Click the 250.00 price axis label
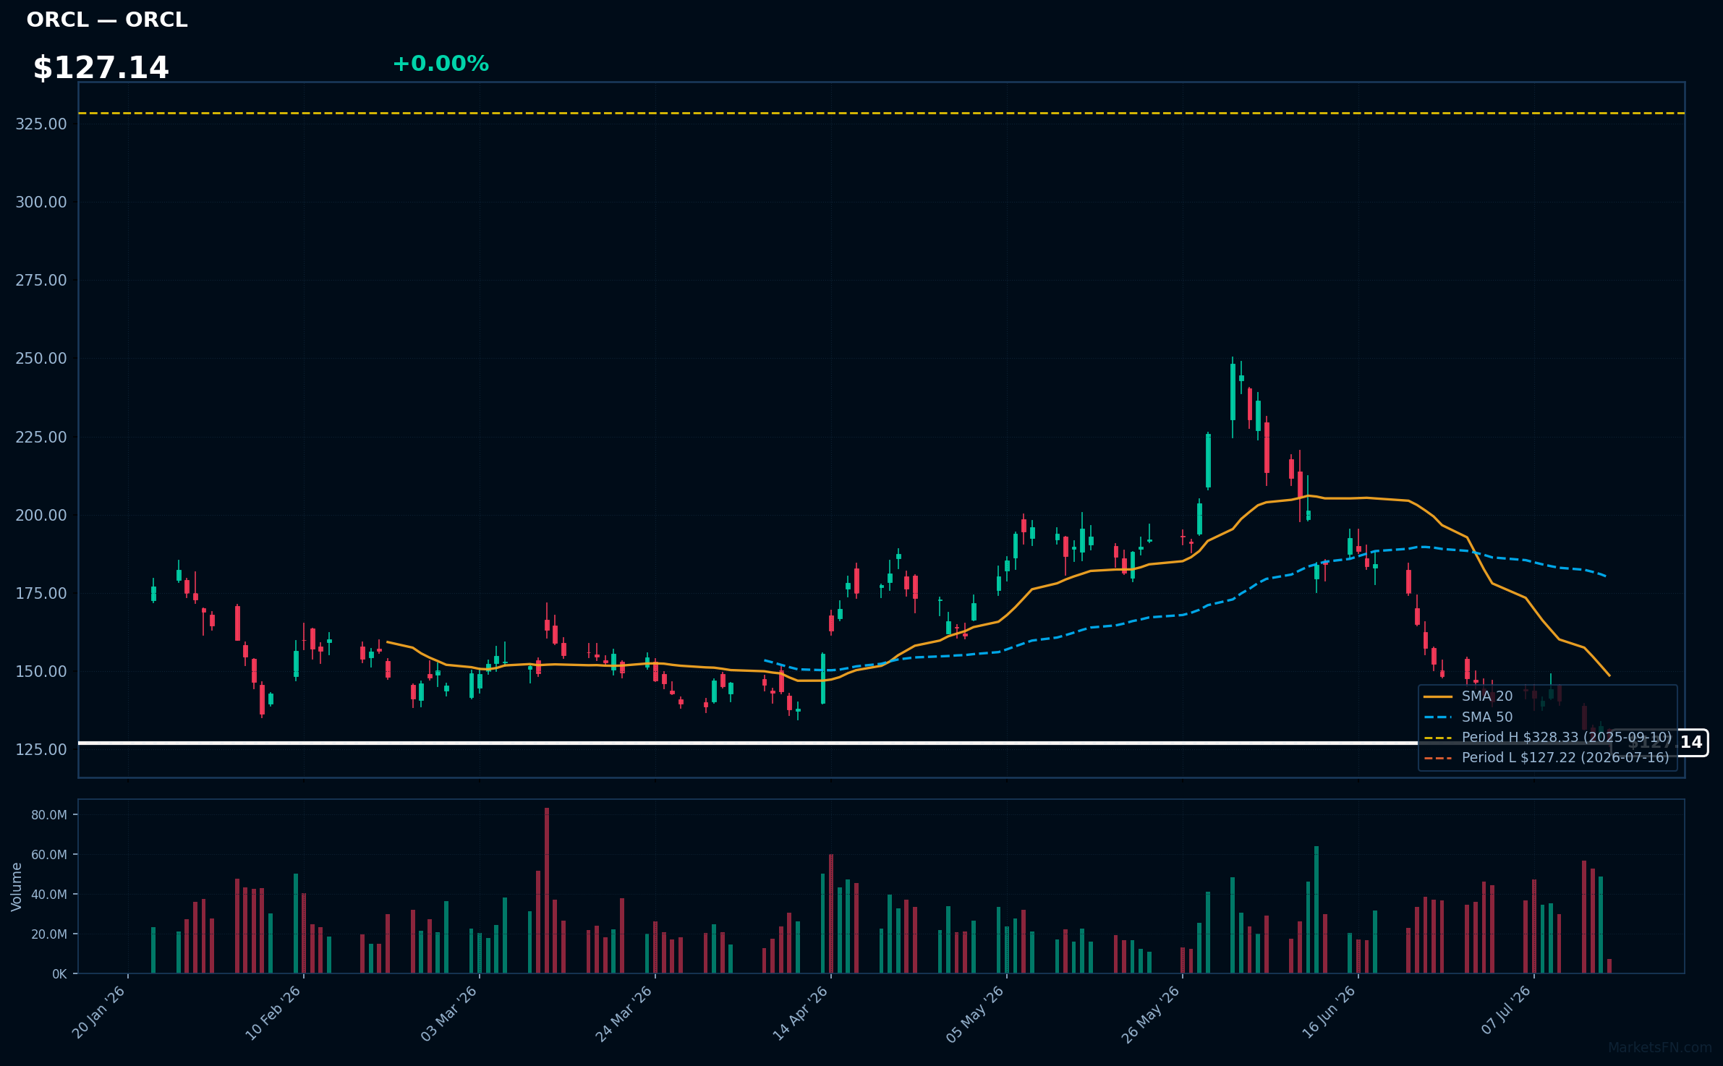 pyautogui.click(x=41, y=358)
